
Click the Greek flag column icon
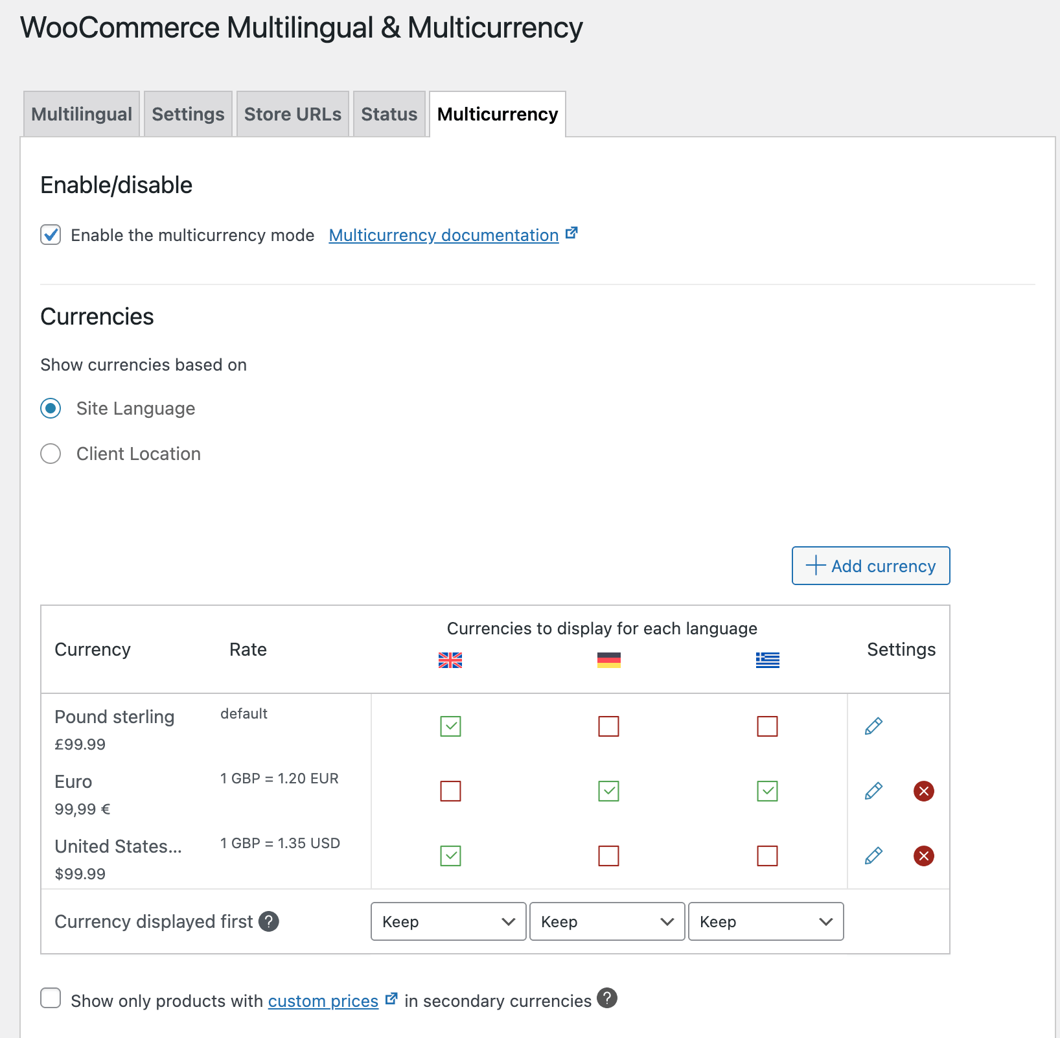click(x=767, y=660)
